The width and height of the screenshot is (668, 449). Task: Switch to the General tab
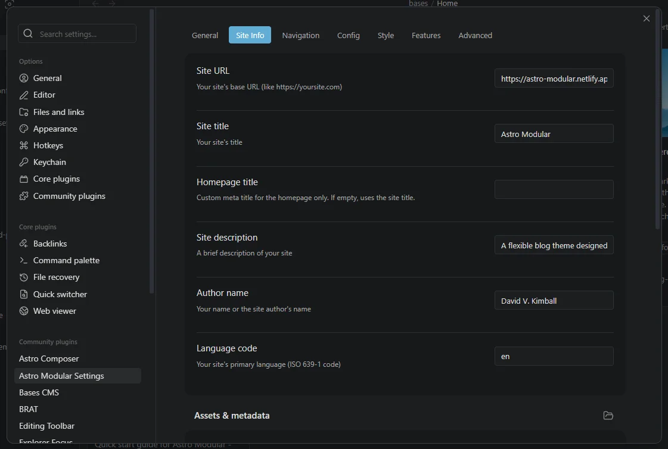click(x=205, y=35)
